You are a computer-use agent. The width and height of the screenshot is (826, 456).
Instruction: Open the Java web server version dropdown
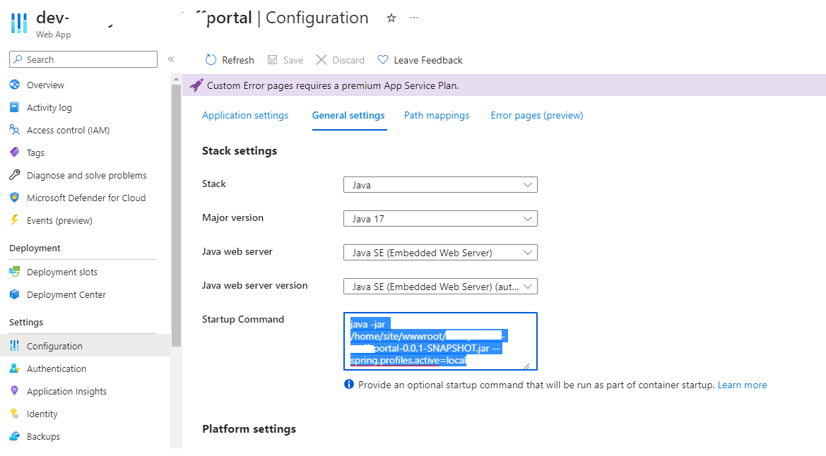(440, 287)
